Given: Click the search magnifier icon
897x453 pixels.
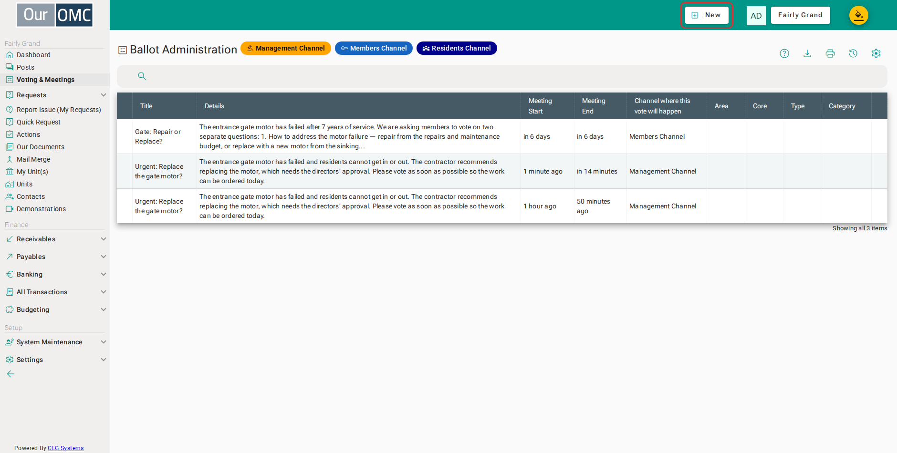Looking at the screenshot, I should click(x=142, y=76).
